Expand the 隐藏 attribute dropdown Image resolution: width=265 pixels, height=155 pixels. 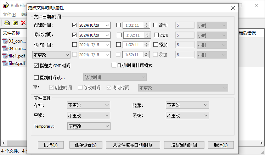pos(187,105)
